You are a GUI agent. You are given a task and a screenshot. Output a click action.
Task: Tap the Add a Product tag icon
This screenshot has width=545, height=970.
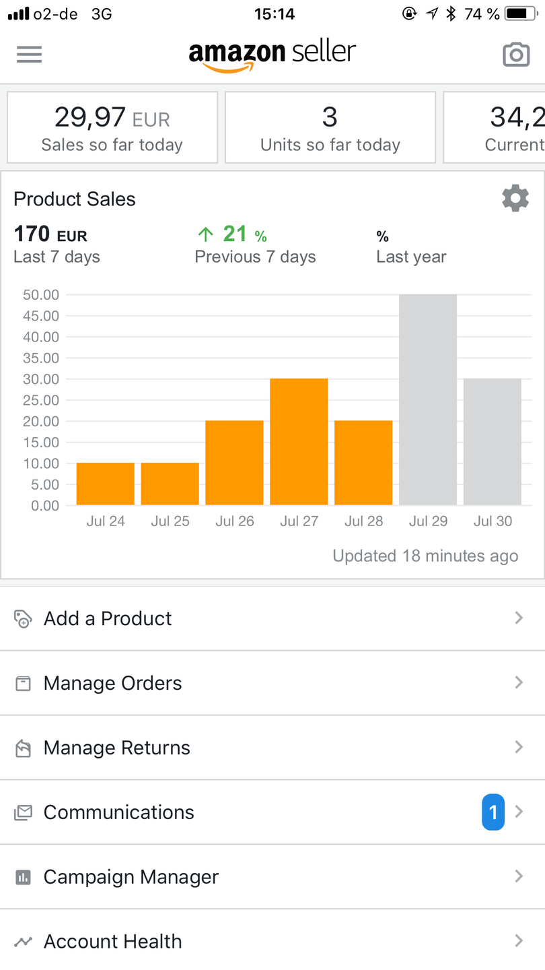tap(23, 618)
